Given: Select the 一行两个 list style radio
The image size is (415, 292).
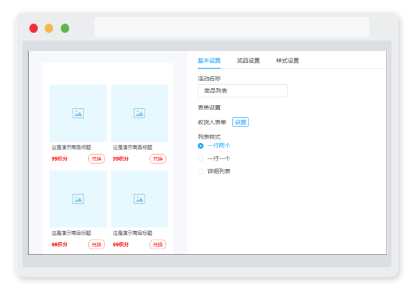Looking at the screenshot, I should pos(200,146).
